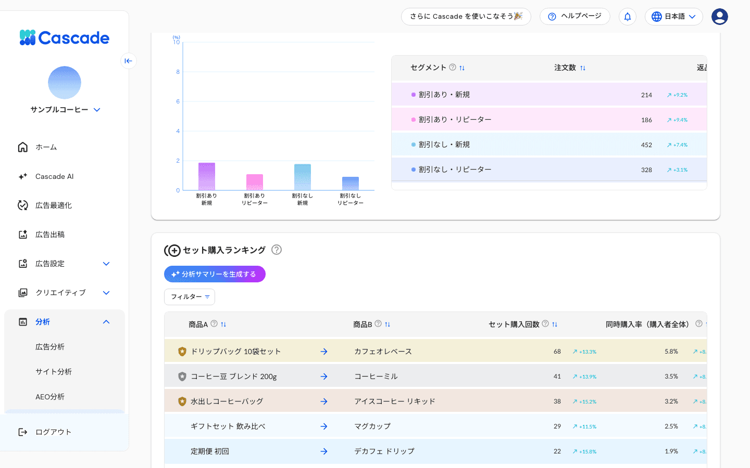Click the 割引あり新規 purple chart bar
The image size is (750, 468).
coord(207,176)
